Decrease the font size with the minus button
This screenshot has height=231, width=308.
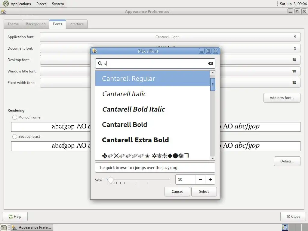200,180
